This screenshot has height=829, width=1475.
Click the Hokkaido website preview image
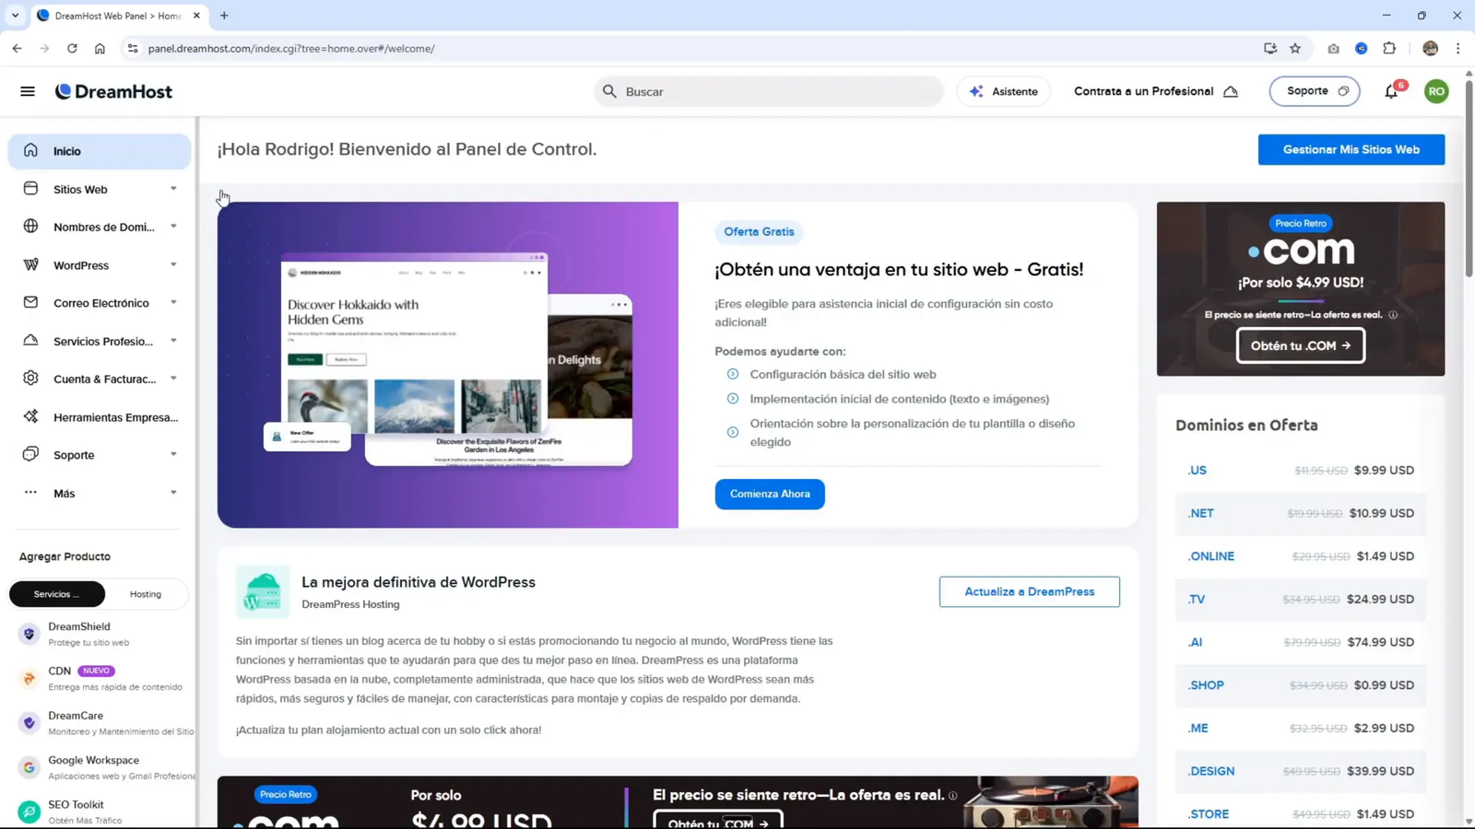pyautogui.click(x=448, y=365)
